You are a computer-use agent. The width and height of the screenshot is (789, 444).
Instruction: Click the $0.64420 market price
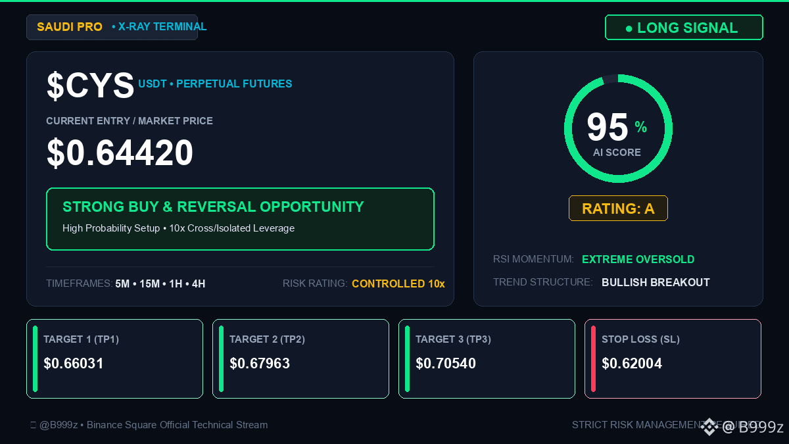click(120, 153)
